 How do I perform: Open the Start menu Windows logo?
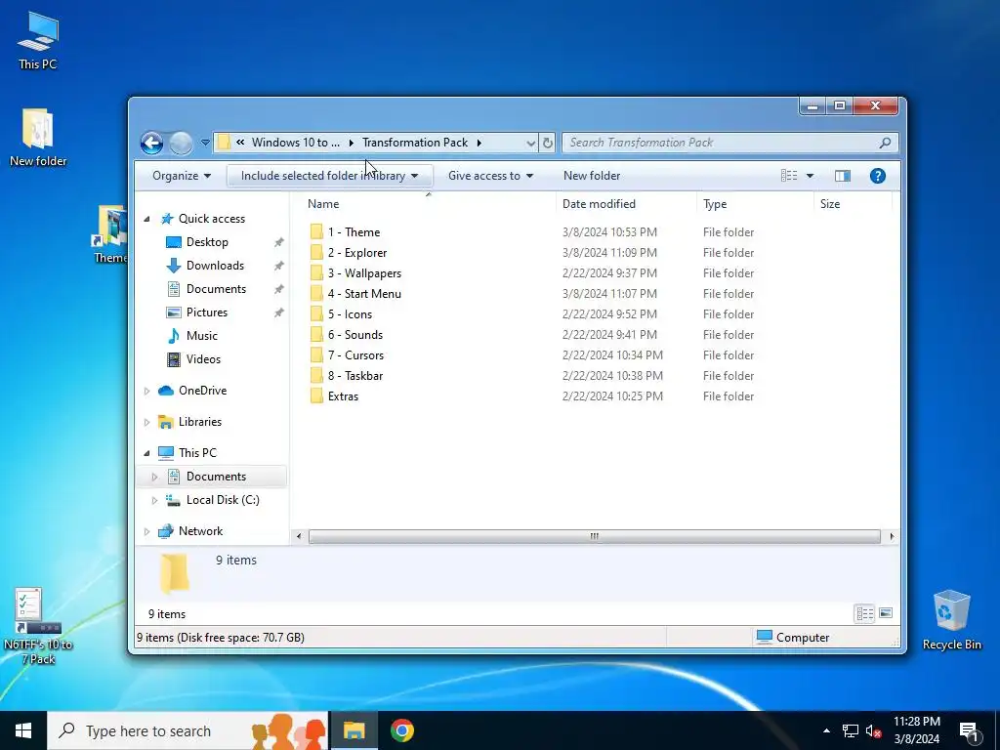pos(23,730)
